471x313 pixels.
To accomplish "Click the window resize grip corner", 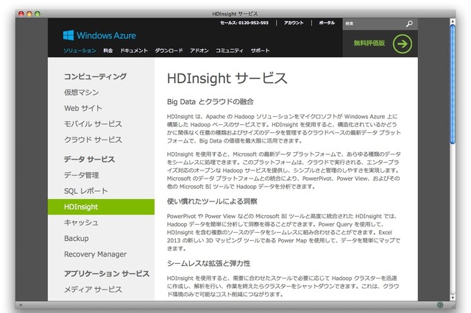I will (x=452, y=305).
